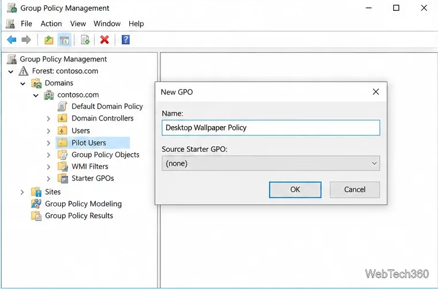Select the Forest: contoso.com label

click(65, 71)
